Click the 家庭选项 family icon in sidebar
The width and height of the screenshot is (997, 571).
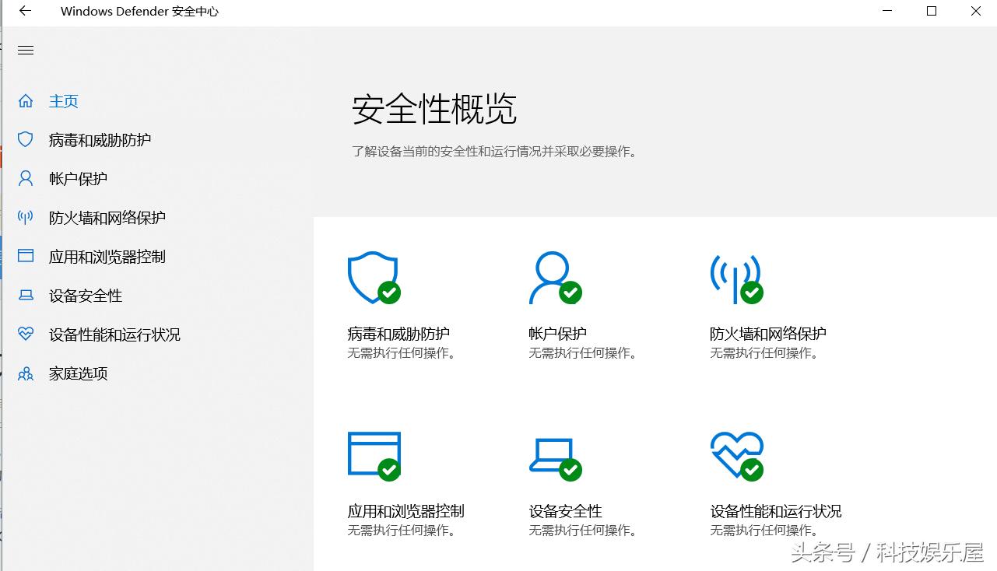(x=26, y=373)
